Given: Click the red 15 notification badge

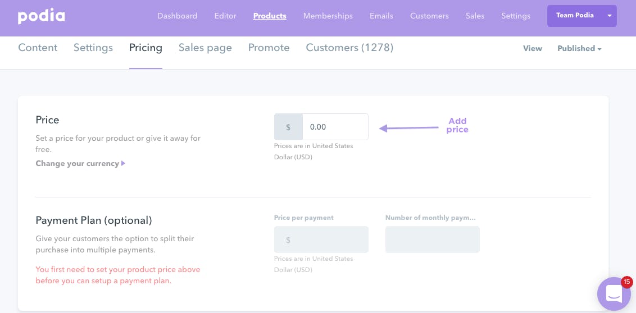Looking at the screenshot, I should click(626, 282).
